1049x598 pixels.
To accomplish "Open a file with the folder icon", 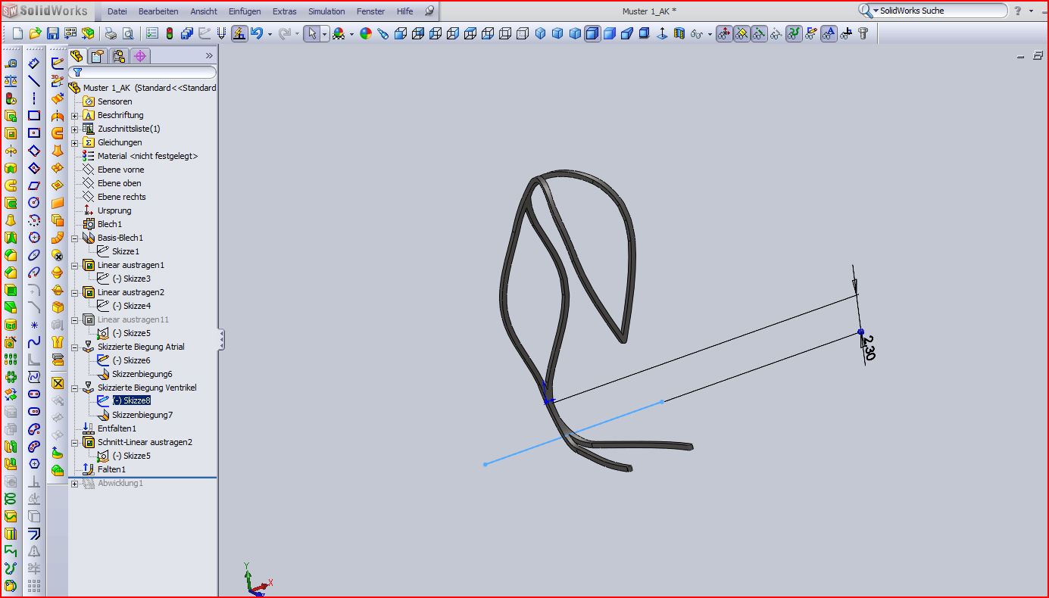I will pyautogui.click(x=36, y=33).
